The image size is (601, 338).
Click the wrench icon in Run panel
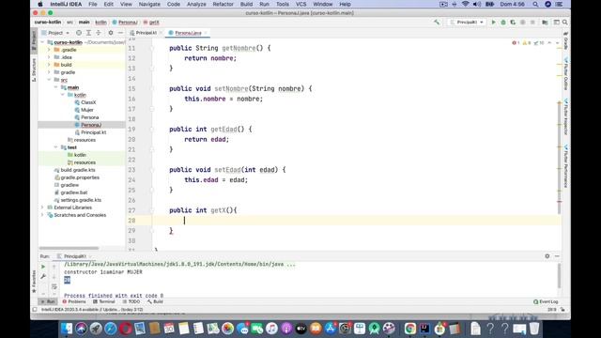coord(43,277)
